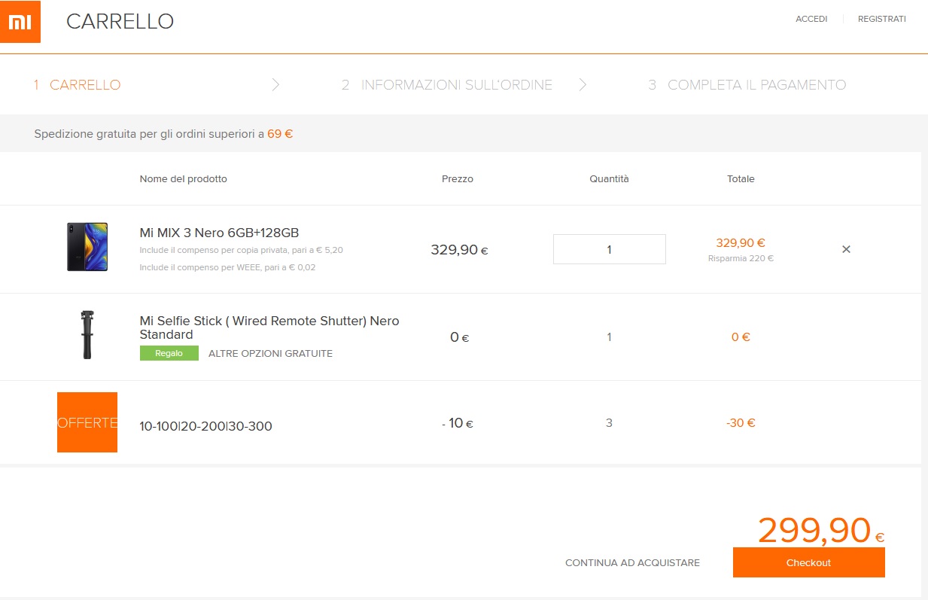Click the Prezzo column header
The height and width of the screenshot is (600, 928).
(458, 179)
